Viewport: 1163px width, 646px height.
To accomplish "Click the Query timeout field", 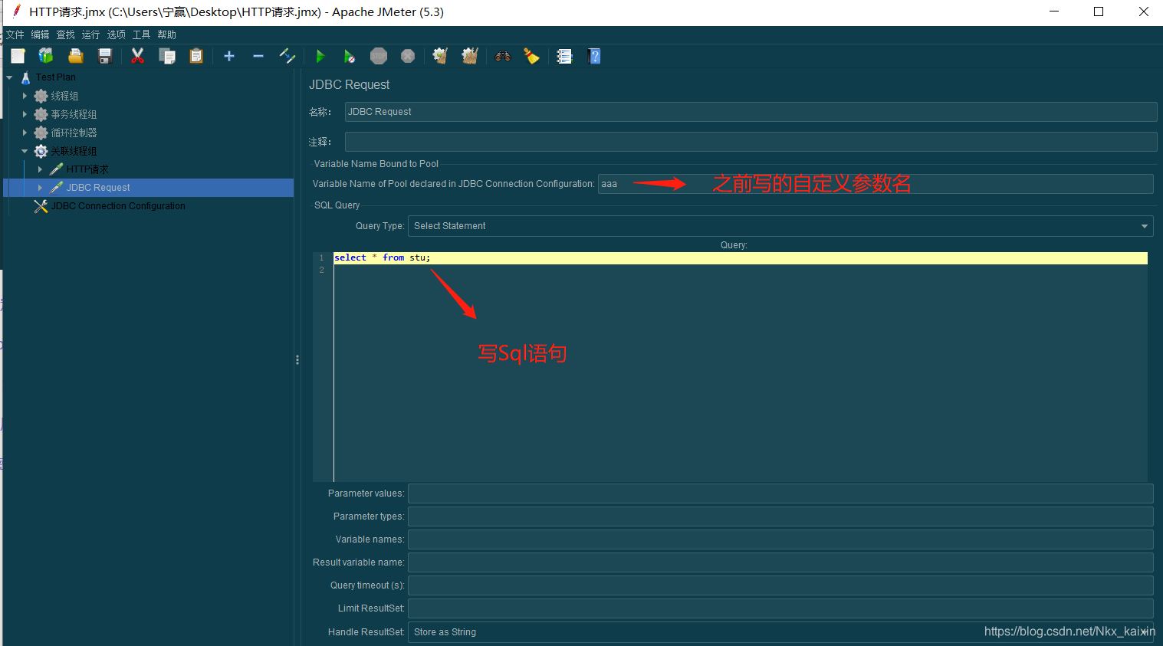I will click(x=780, y=585).
